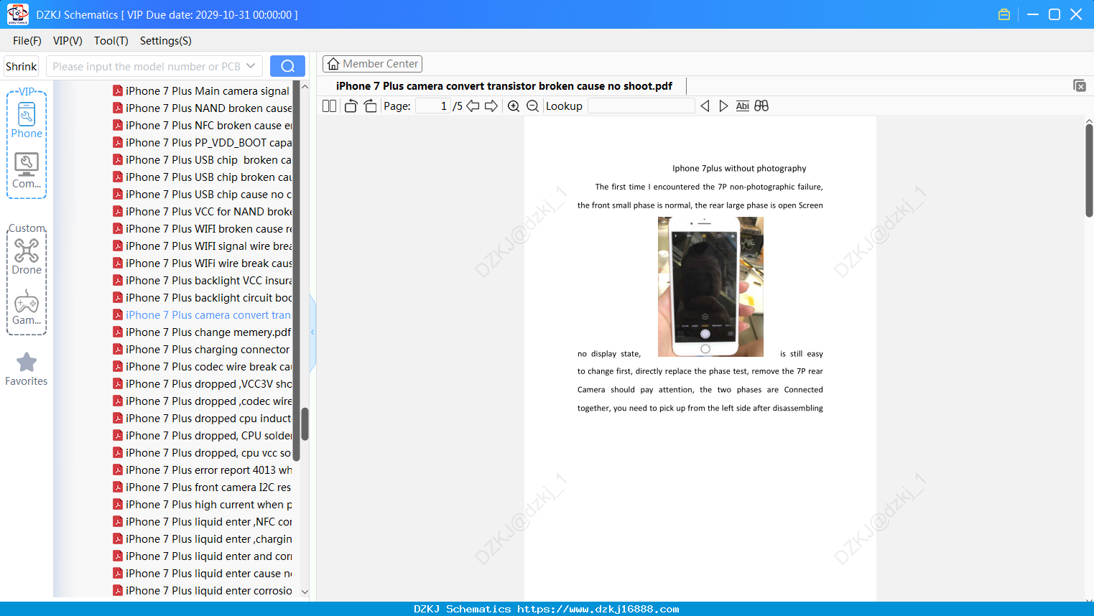
Task: Find next lookup result triangle
Action: (x=723, y=106)
